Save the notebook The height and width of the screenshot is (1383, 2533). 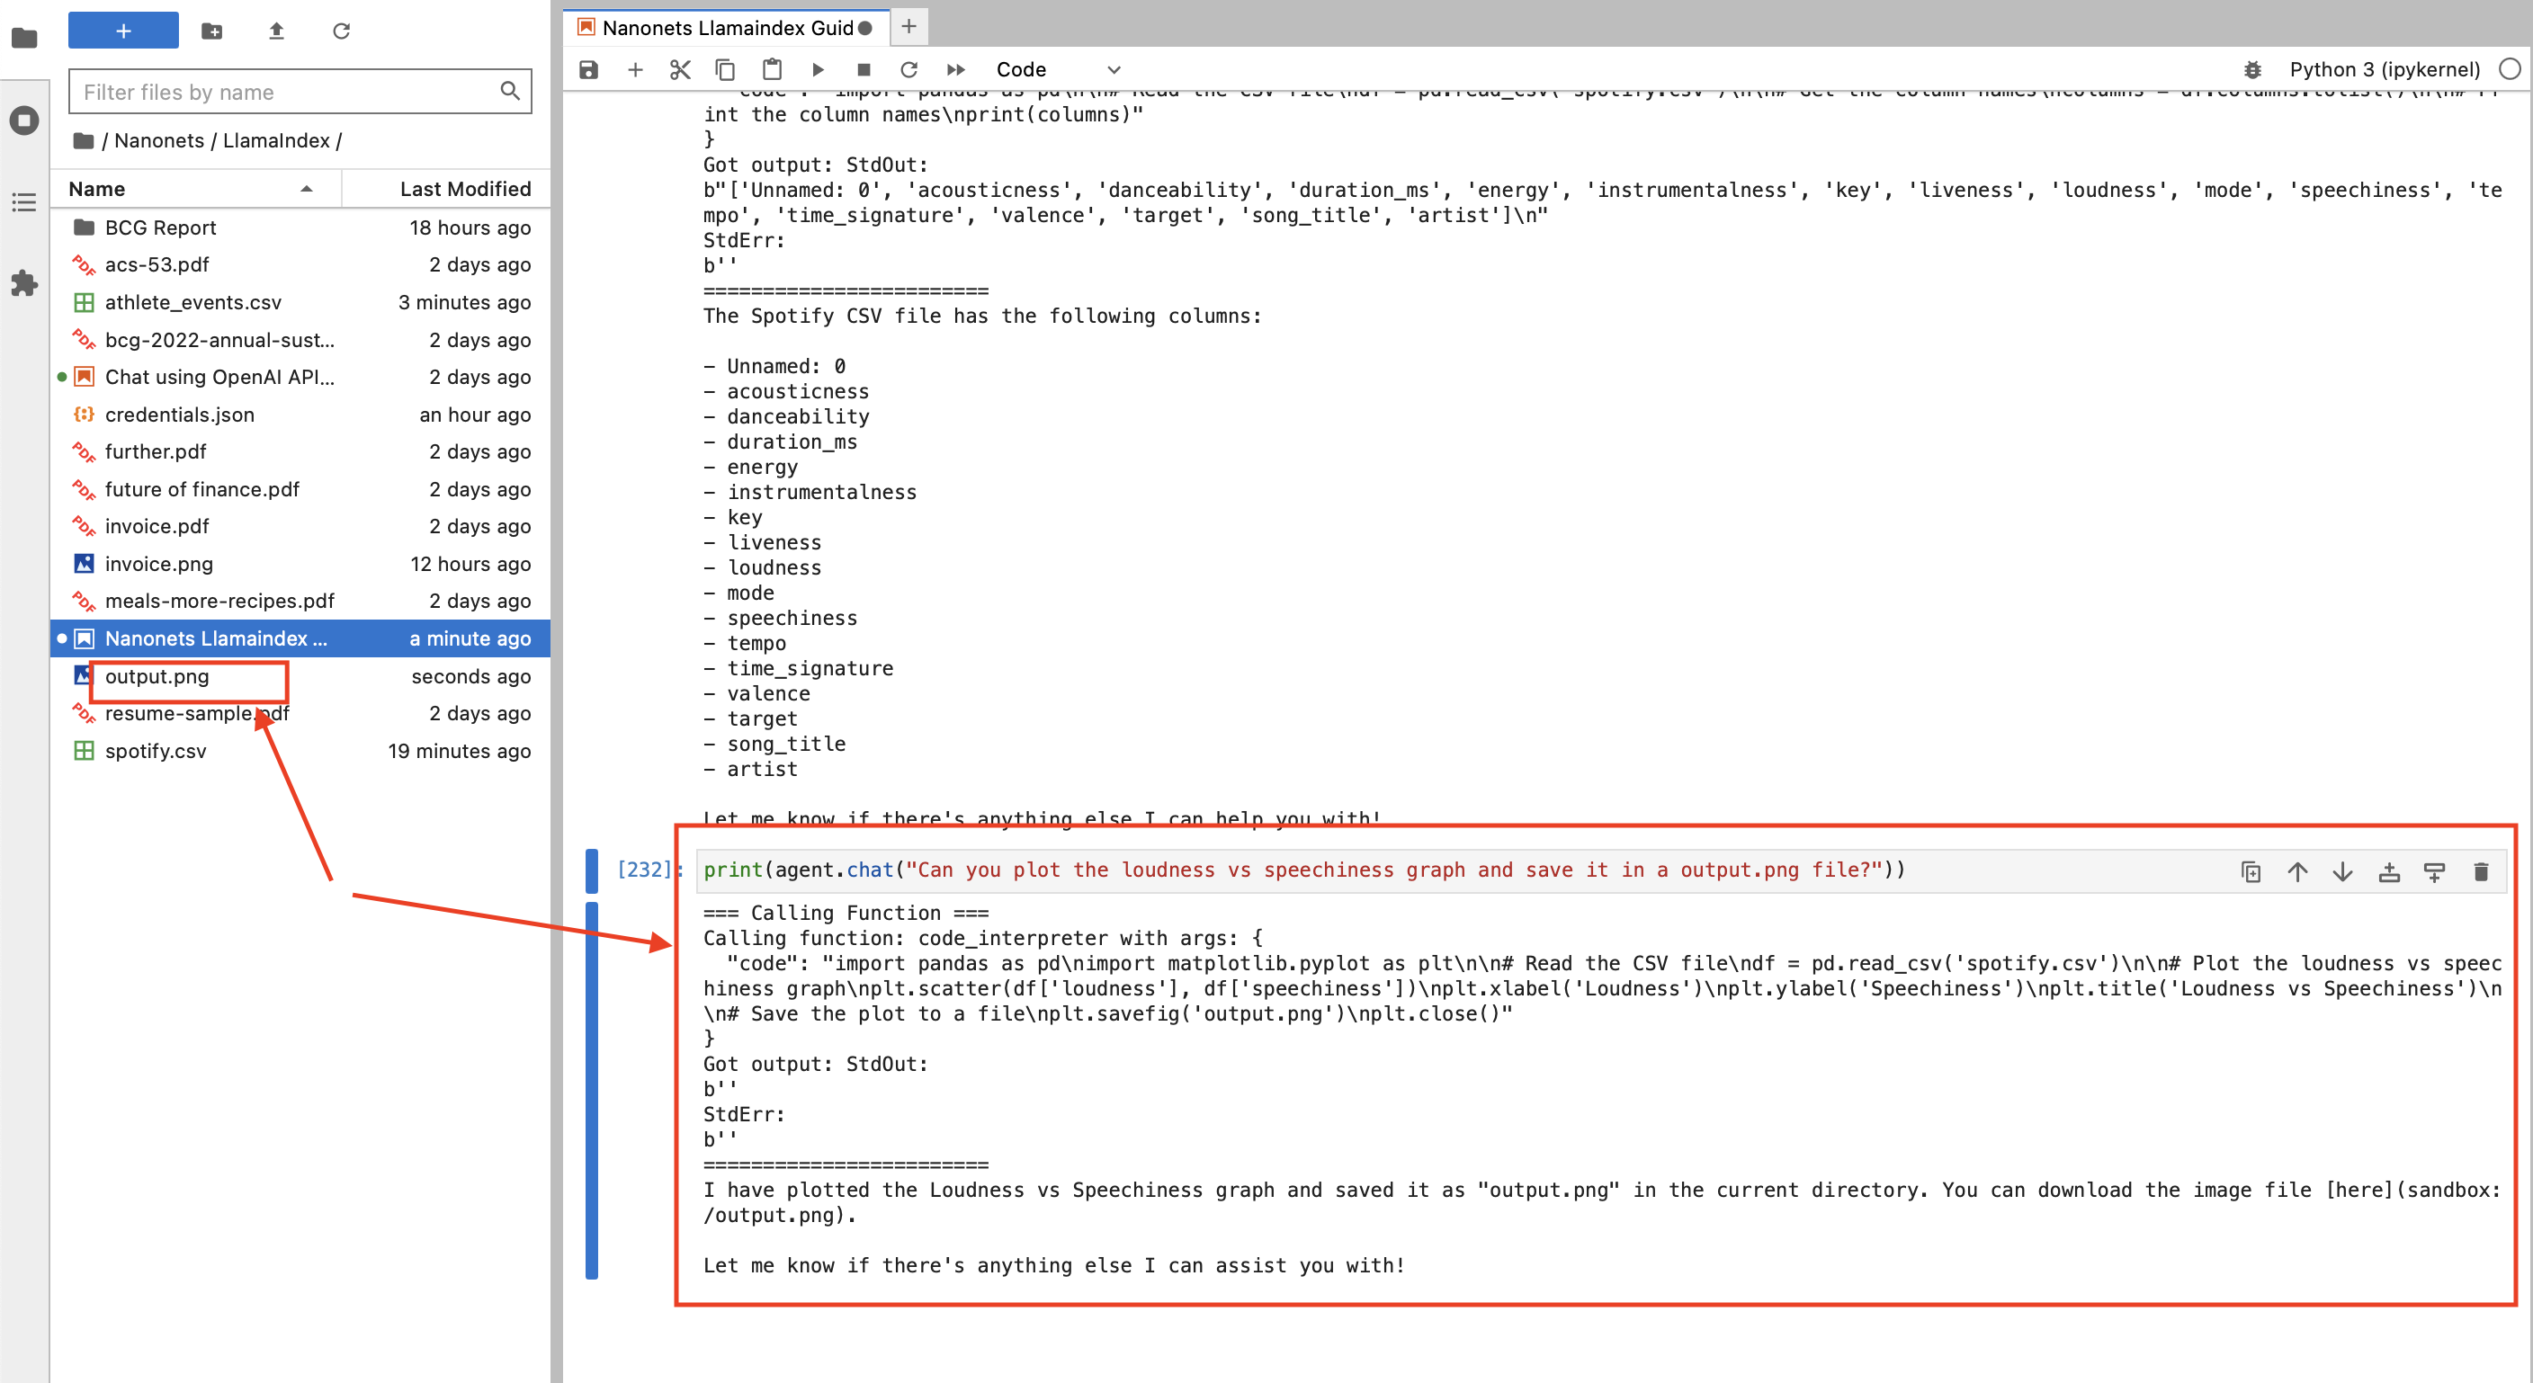click(x=588, y=69)
